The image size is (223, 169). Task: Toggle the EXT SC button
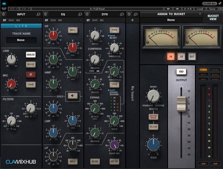[x=114, y=162]
